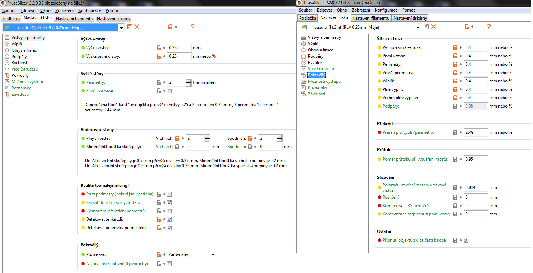The height and width of the screenshot is (273, 533).
Task: Click the unlock icon next to Pozice švu
Action: (x=159, y=254)
